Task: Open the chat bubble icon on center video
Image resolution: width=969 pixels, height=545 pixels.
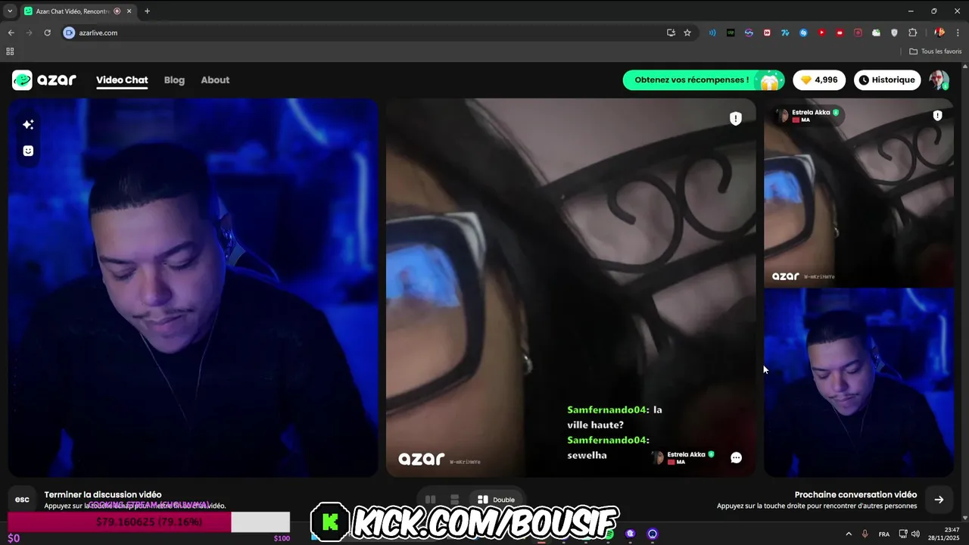Action: [x=736, y=457]
